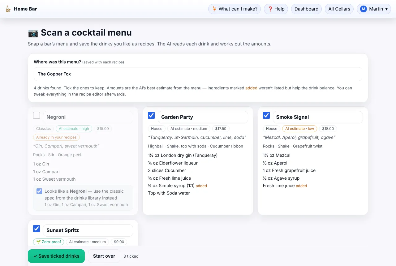The height and width of the screenshot is (266, 396).
Task: Edit the Garden Party name field
Action: [203, 117]
